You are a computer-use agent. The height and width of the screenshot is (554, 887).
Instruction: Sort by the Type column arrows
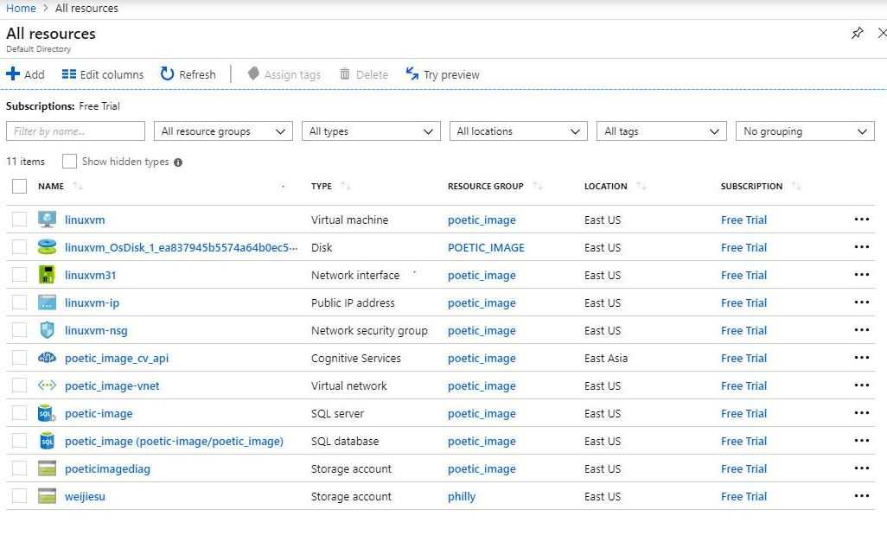click(x=346, y=186)
